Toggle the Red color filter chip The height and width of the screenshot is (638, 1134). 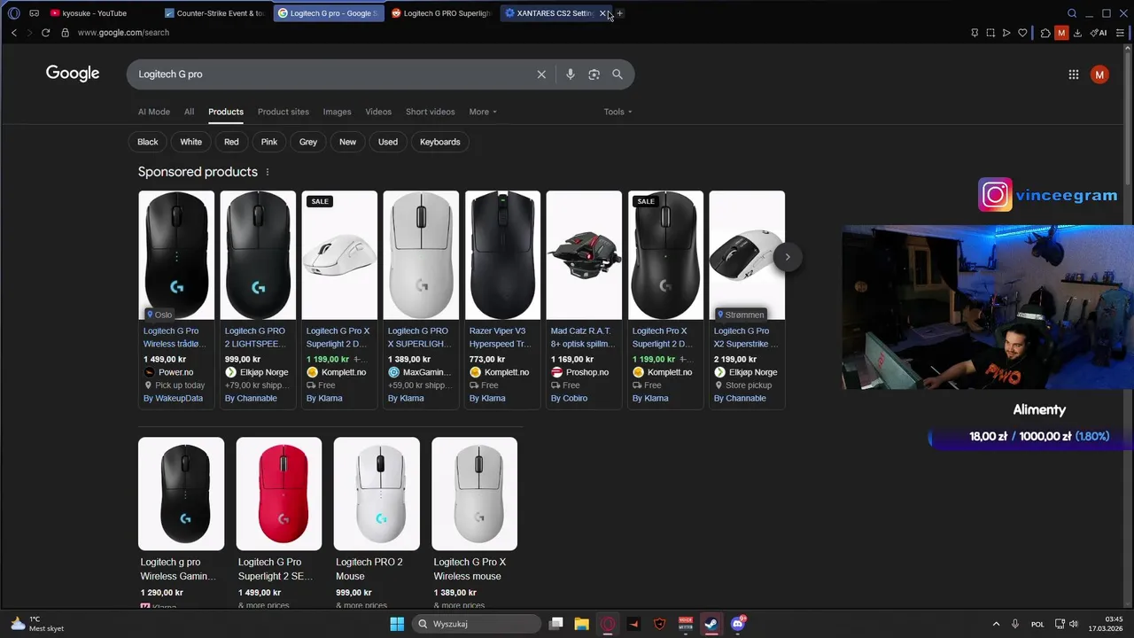231,142
